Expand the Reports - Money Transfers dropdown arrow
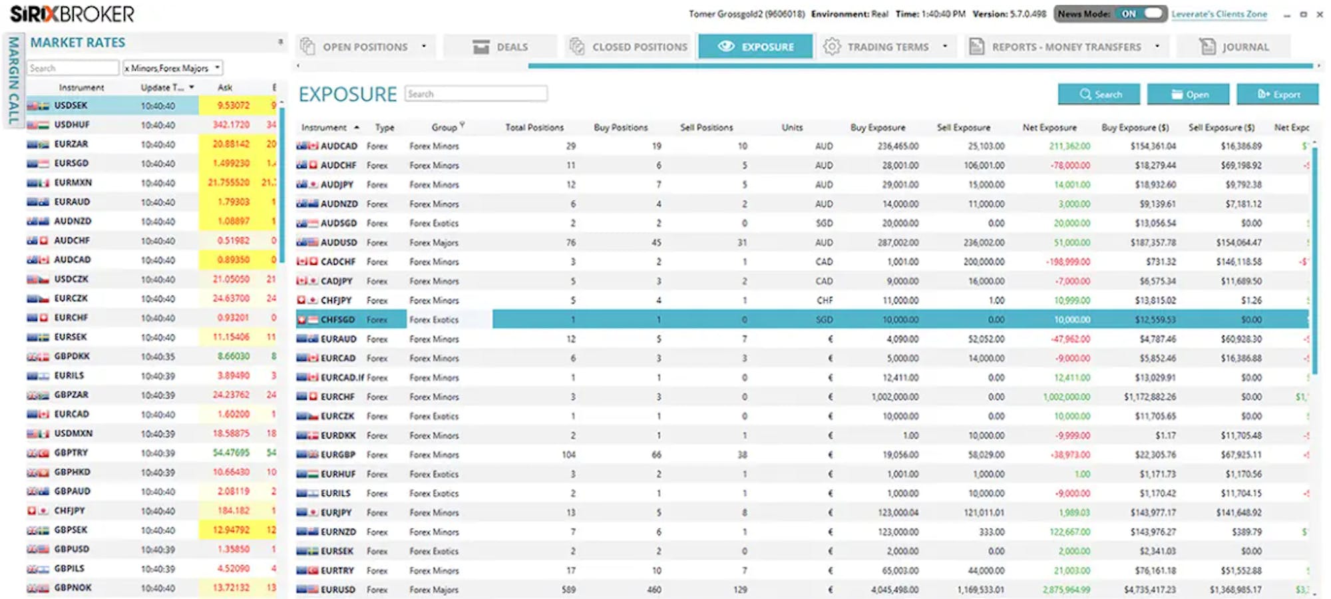This screenshot has height=599, width=1331. [1157, 47]
